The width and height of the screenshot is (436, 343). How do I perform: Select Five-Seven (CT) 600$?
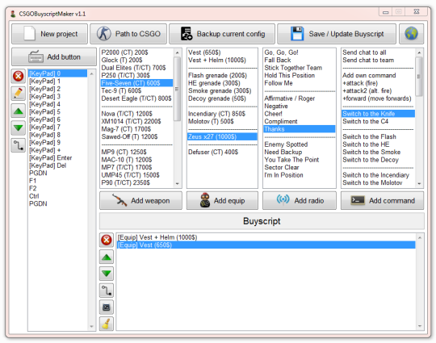(x=136, y=83)
